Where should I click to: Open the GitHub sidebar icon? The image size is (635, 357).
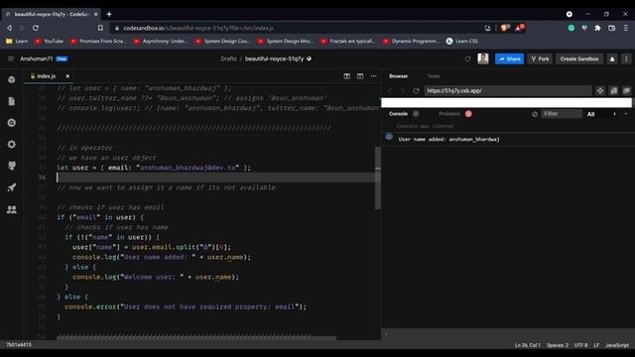pos(11,166)
